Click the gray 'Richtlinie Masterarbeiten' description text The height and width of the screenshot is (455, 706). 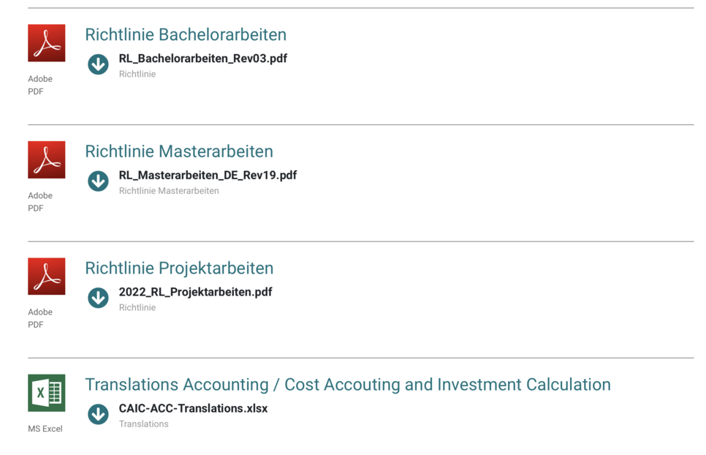169,191
